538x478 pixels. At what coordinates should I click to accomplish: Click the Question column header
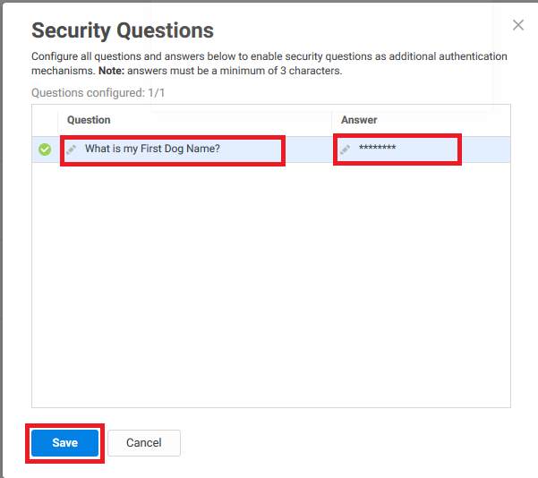pyautogui.click(x=89, y=120)
